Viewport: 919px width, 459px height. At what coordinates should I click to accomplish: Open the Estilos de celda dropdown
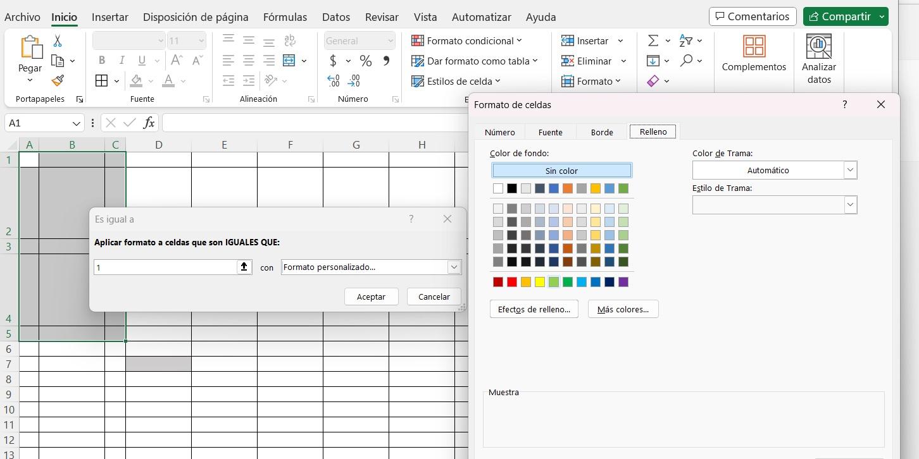[456, 81]
